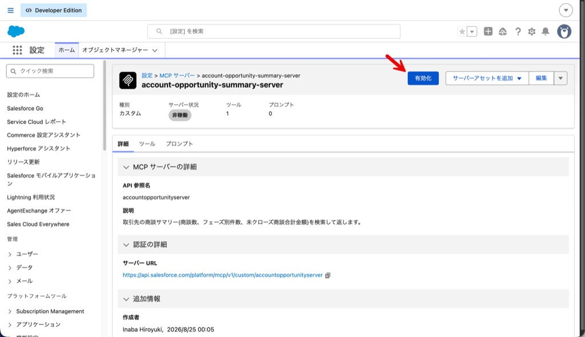Focus the [設定] を検索 search field

[274, 31]
